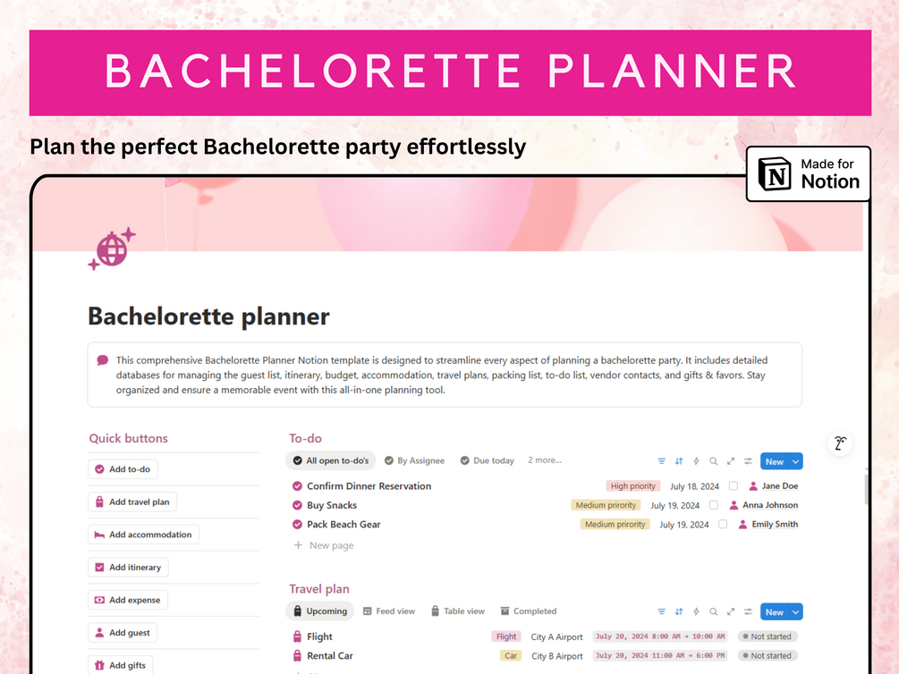Click the To-do filter icon
The image size is (899, 674).
pyautogui.click(x=662, y=461)
